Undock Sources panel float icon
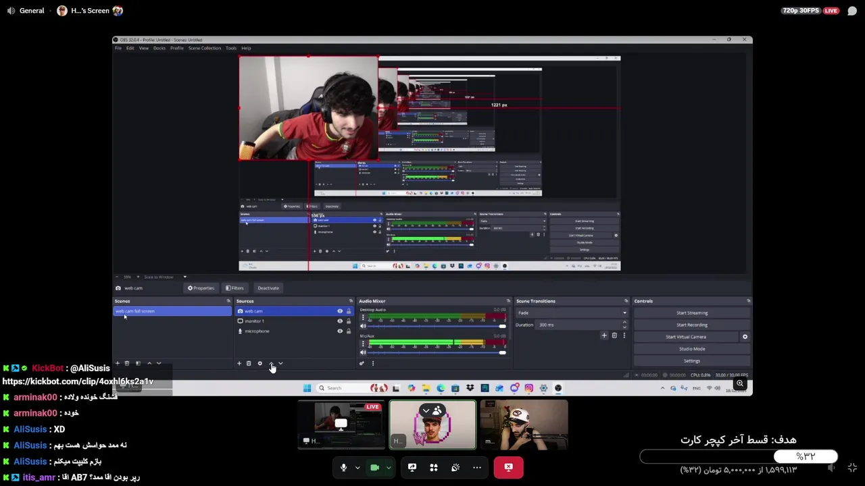This screenshot has height=486, width=865. pyautogui.click(x=351, y=301)
